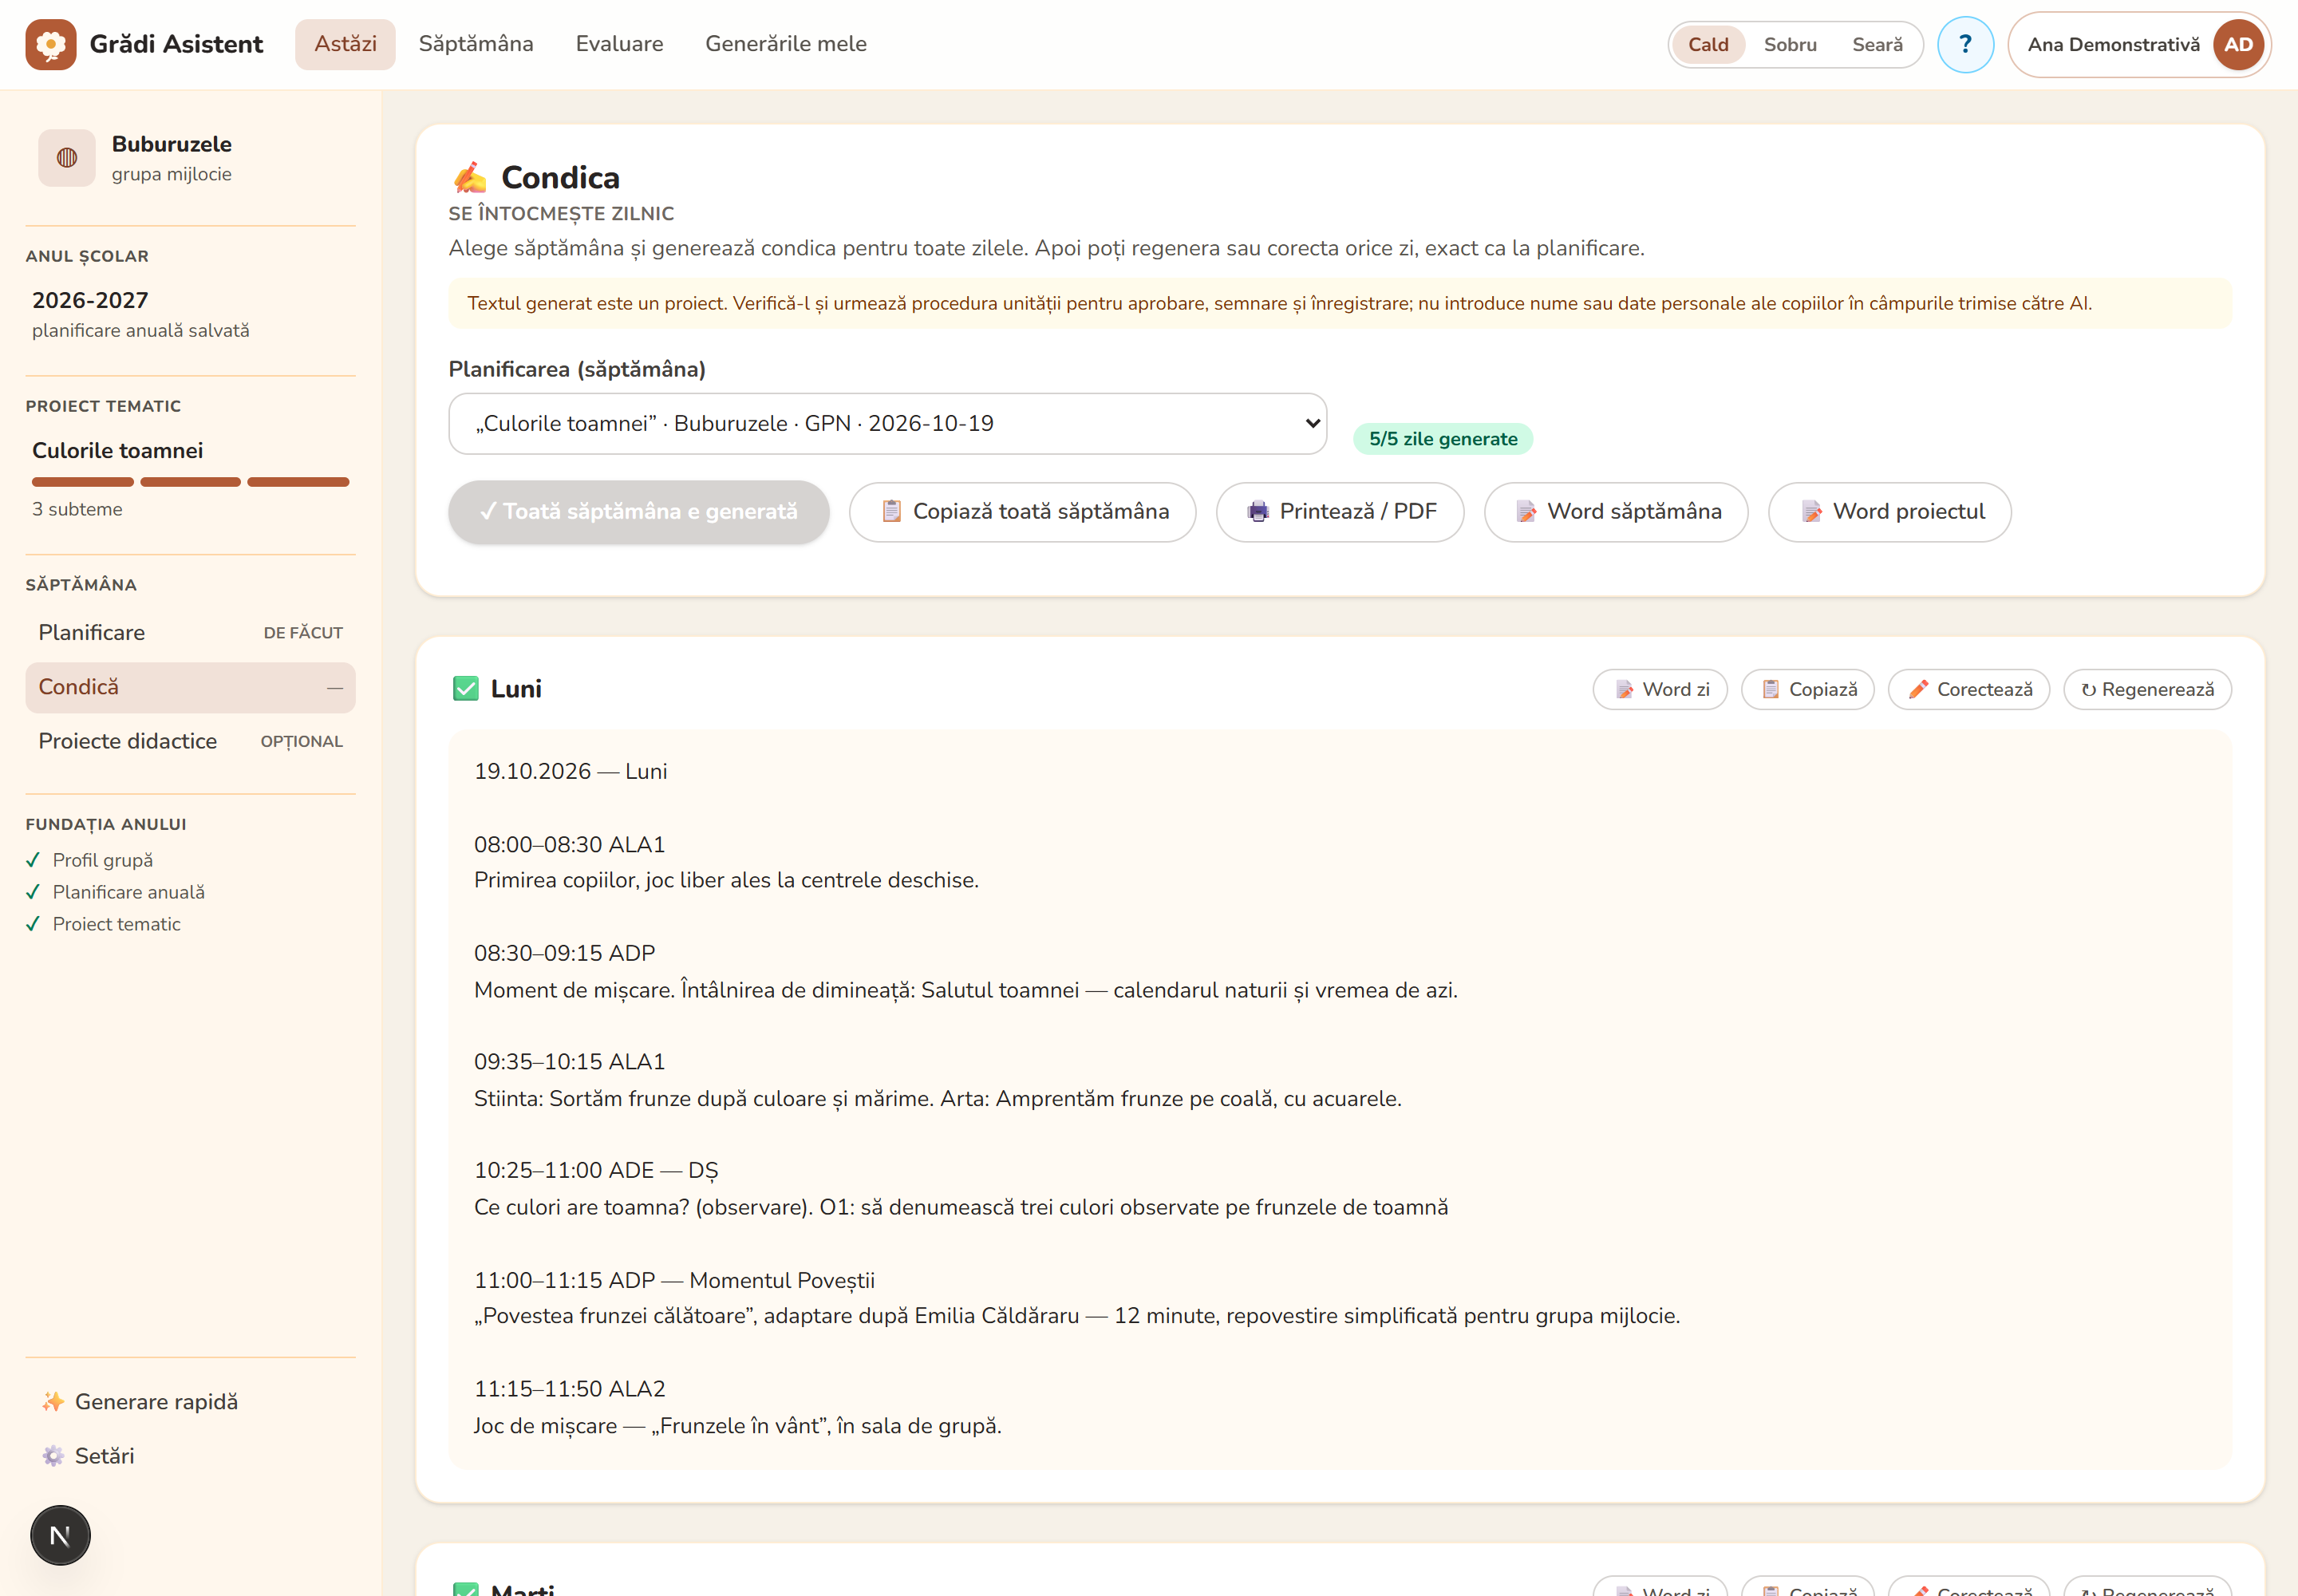Open the Generările mele tab
Viewport: 2298px width, 1596px height.
(x=786, y=44)
